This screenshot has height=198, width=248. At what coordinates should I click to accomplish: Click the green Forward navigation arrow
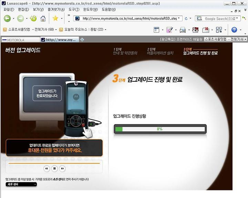20,19
